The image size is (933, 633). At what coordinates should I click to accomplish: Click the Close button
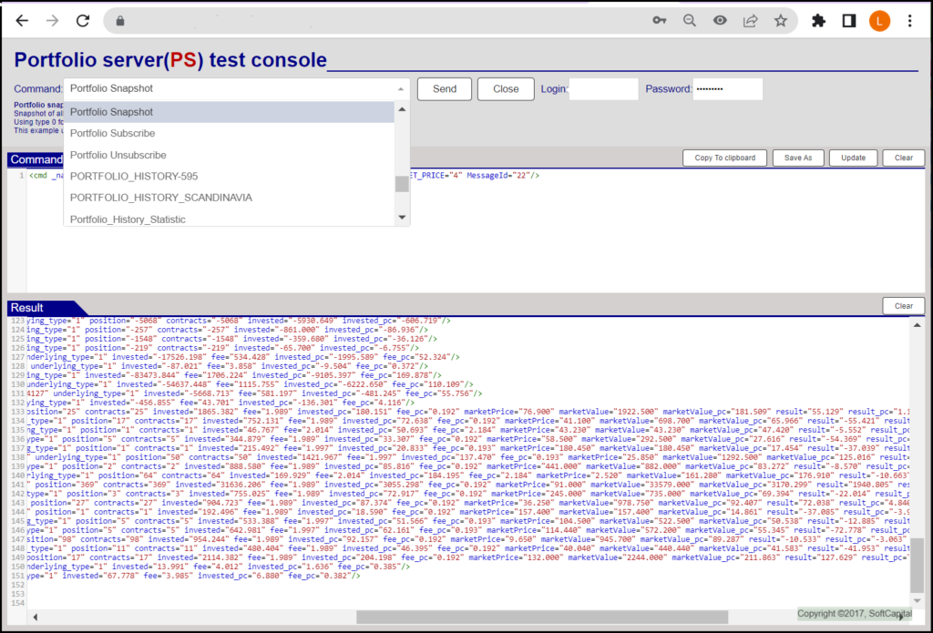(x=506, y=89)
